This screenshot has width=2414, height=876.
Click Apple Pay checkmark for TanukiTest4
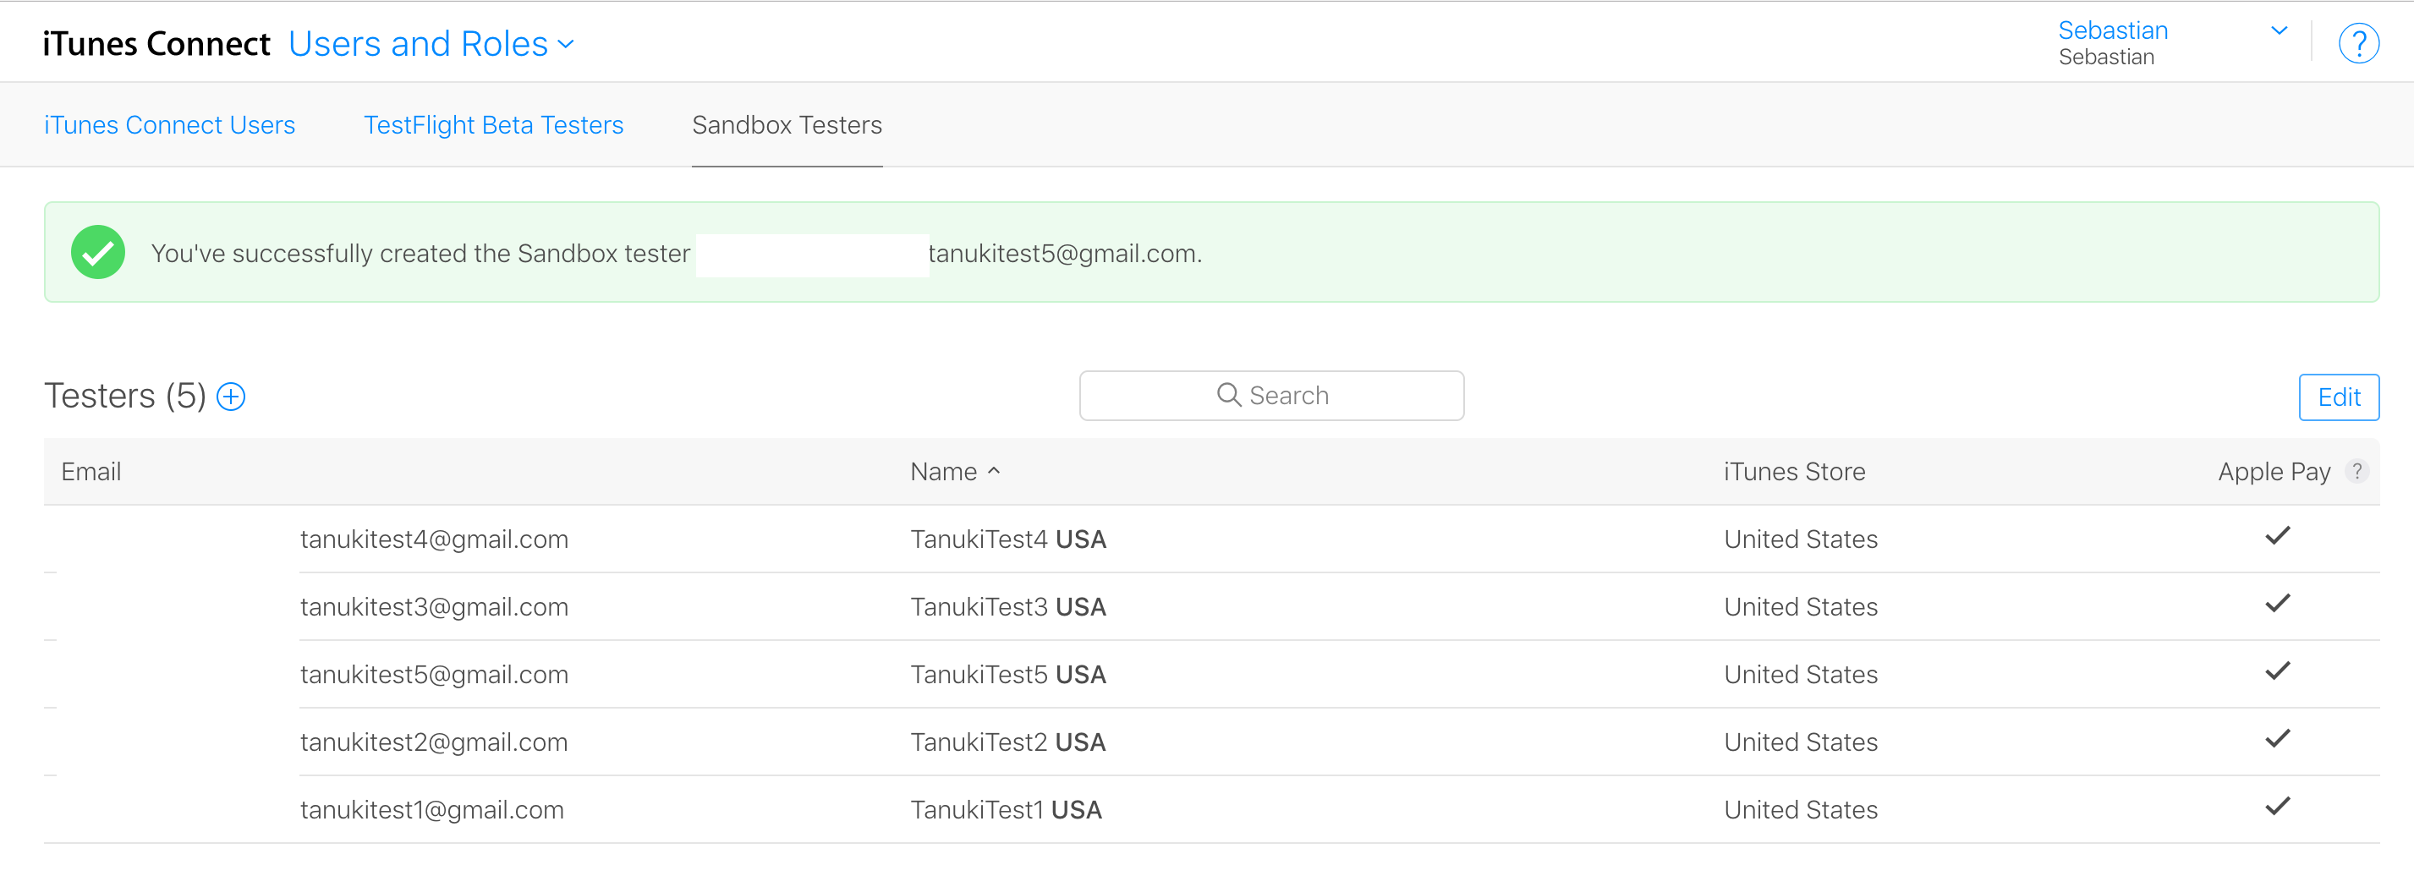click(x=2277, y=536)
